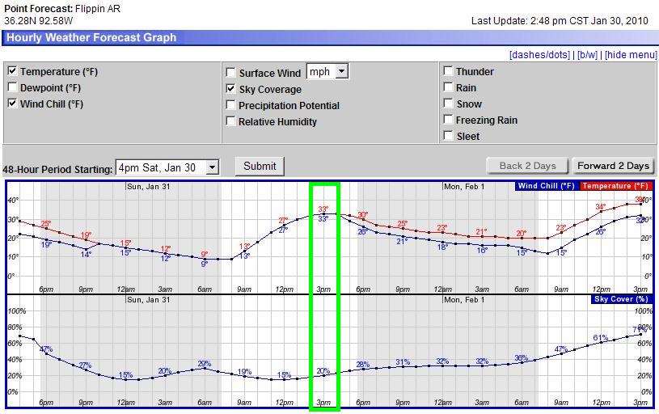Check the Rain option
The width and height of the screenshot is (659, 414).
448,87
